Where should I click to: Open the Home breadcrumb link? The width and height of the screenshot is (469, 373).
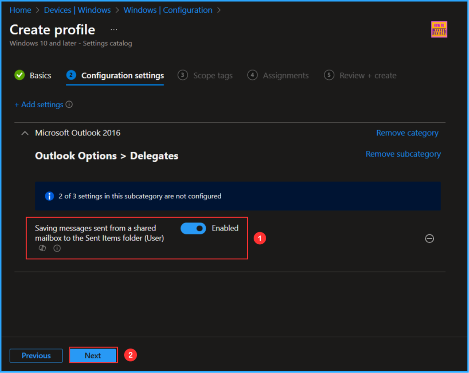[x=20, y=10]
